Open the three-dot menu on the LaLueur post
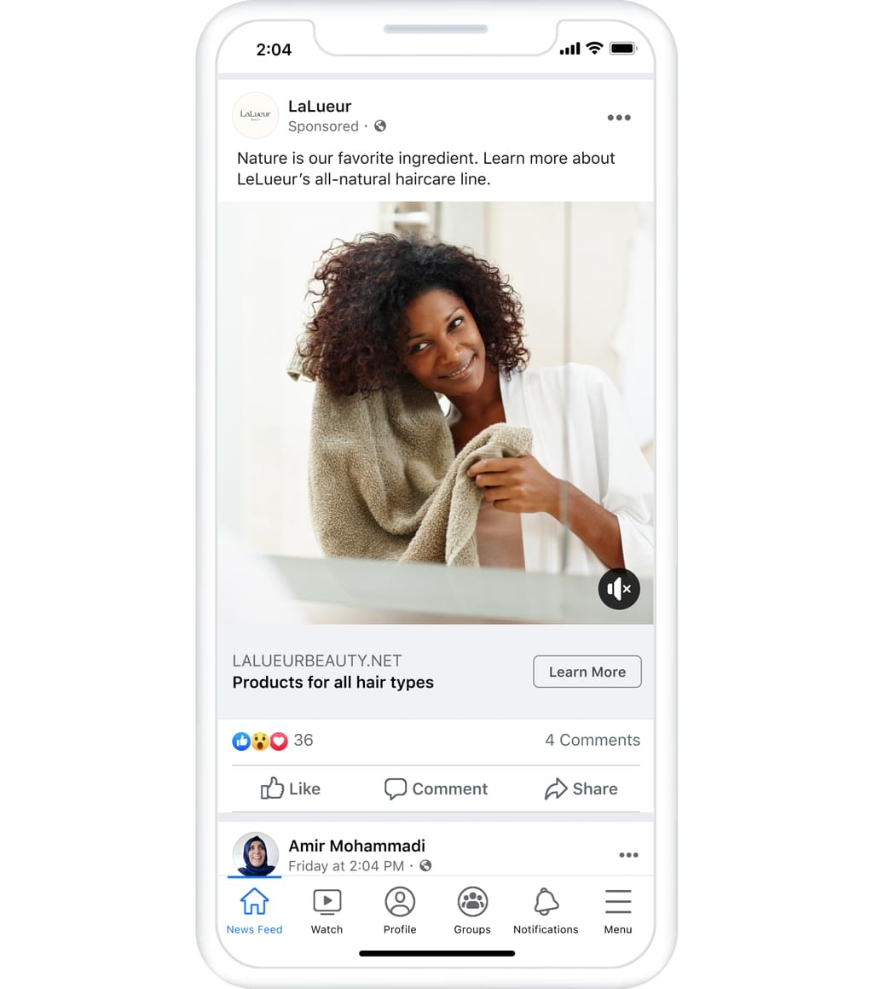The height and width of the screenshot is (989, 873). click(x=618, y=117)
